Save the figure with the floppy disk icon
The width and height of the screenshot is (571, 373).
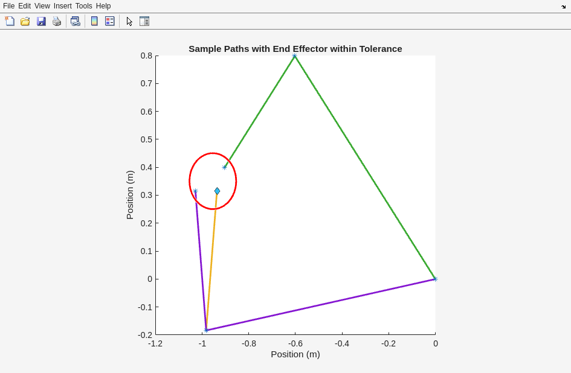(41, 21)
